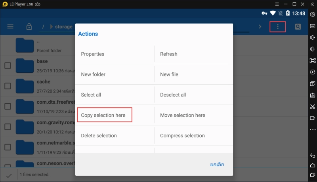This screenshot has width=317, height=182.
Task: Open the hamburger navigation drawer
Action: pos(10,27)
